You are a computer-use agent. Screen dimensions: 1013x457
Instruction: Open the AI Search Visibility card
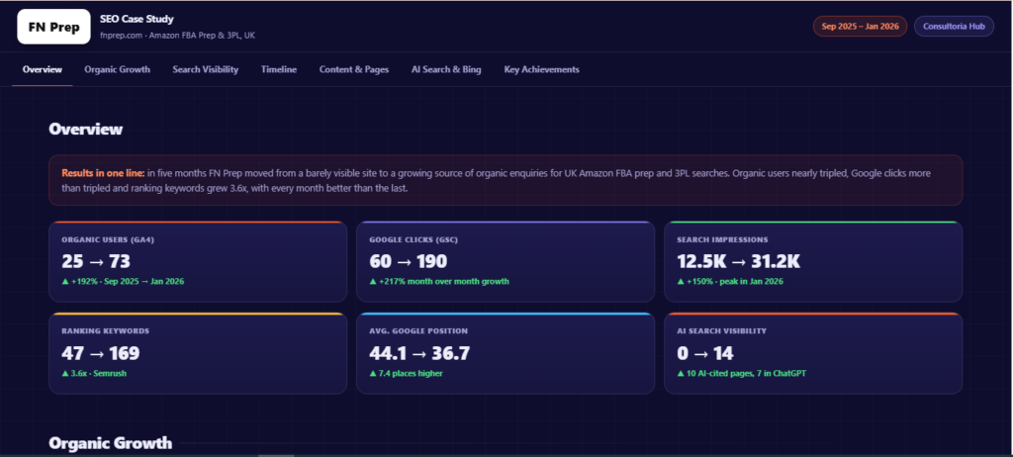pyautogui.click(x=813, y=353)
